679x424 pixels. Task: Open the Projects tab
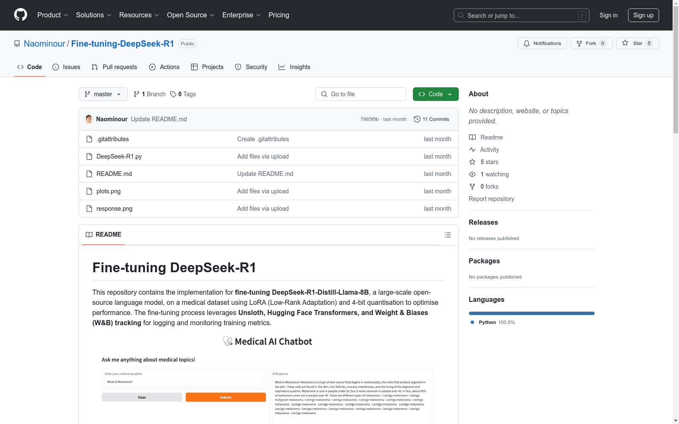207,67
